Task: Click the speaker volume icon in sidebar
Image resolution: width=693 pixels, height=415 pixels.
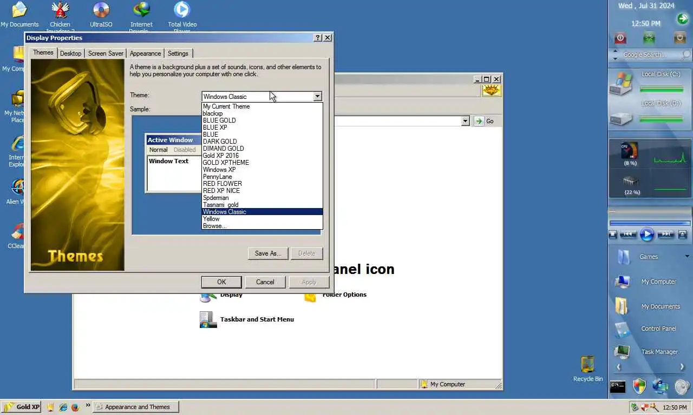Action: pos(682,386)
